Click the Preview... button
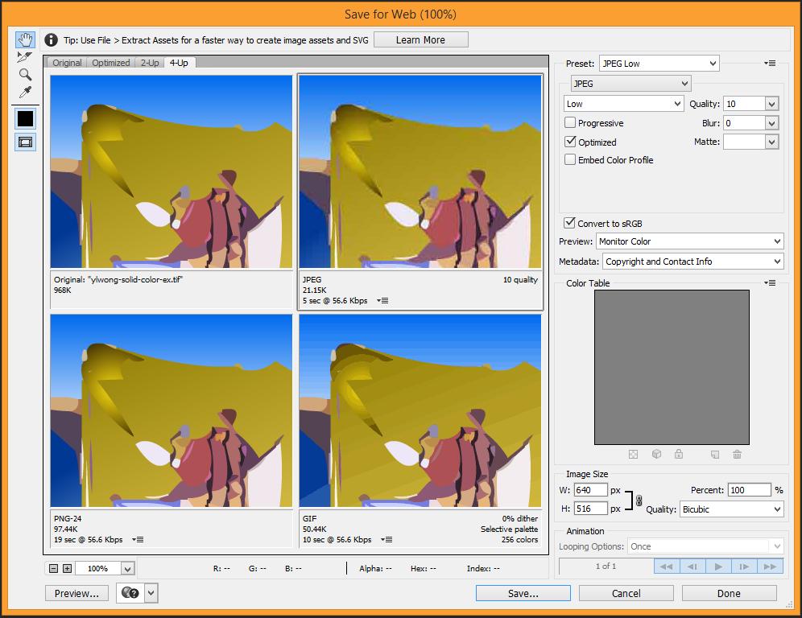Viewport: 802px width, 618px height. point(76,593)
